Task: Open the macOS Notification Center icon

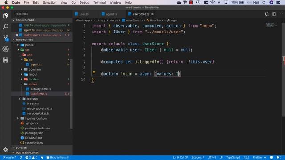Action: point(278,2)
